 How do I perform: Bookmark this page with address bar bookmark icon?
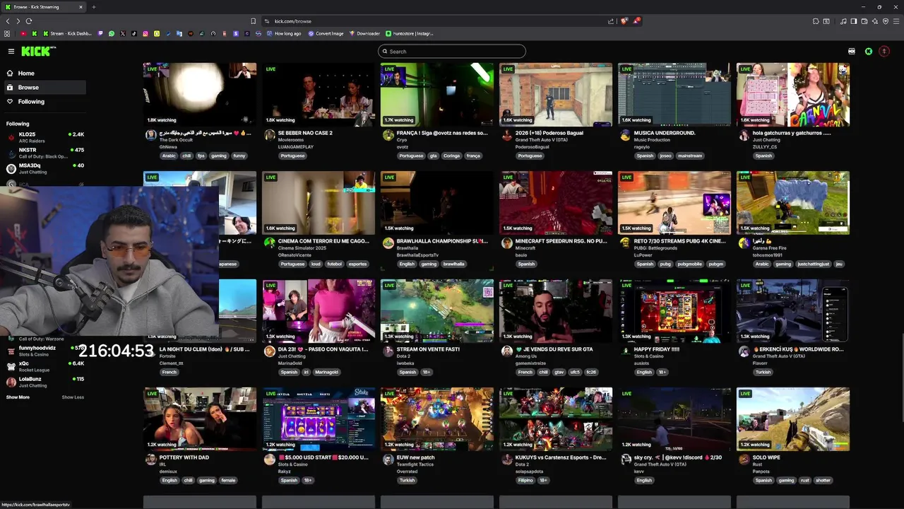pyautogui.click(x=253, y=21)
